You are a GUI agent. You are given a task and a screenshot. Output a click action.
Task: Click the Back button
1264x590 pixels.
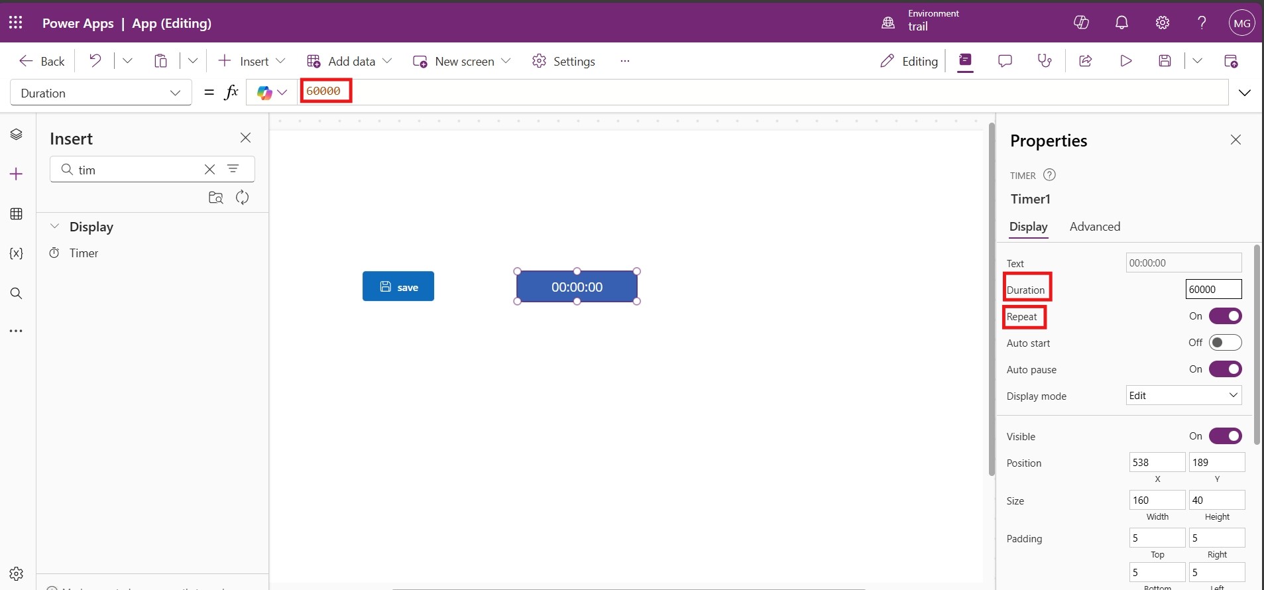[42, 61]
